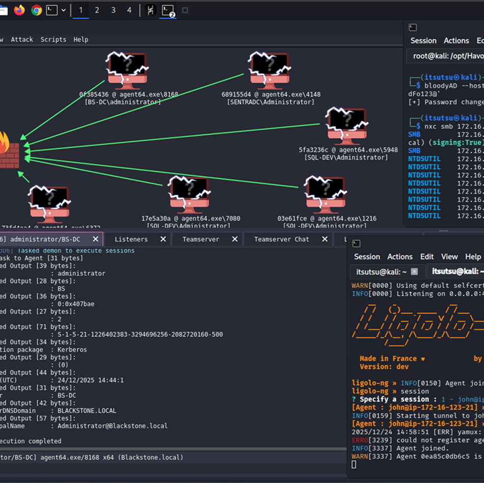The image size is (484, 483).
Task: Click the ligolo terminal window icon
Action: click(356, 244)
